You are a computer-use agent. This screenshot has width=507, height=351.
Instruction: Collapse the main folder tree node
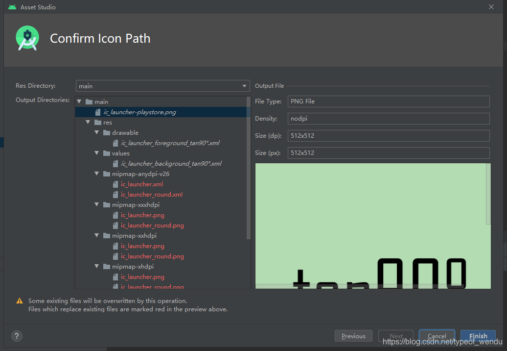tap(79, 101)
